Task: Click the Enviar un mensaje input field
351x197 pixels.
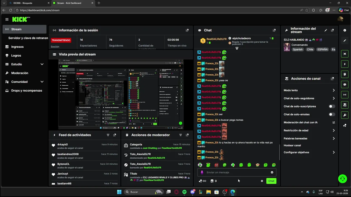Action: (x=237, y=172)
